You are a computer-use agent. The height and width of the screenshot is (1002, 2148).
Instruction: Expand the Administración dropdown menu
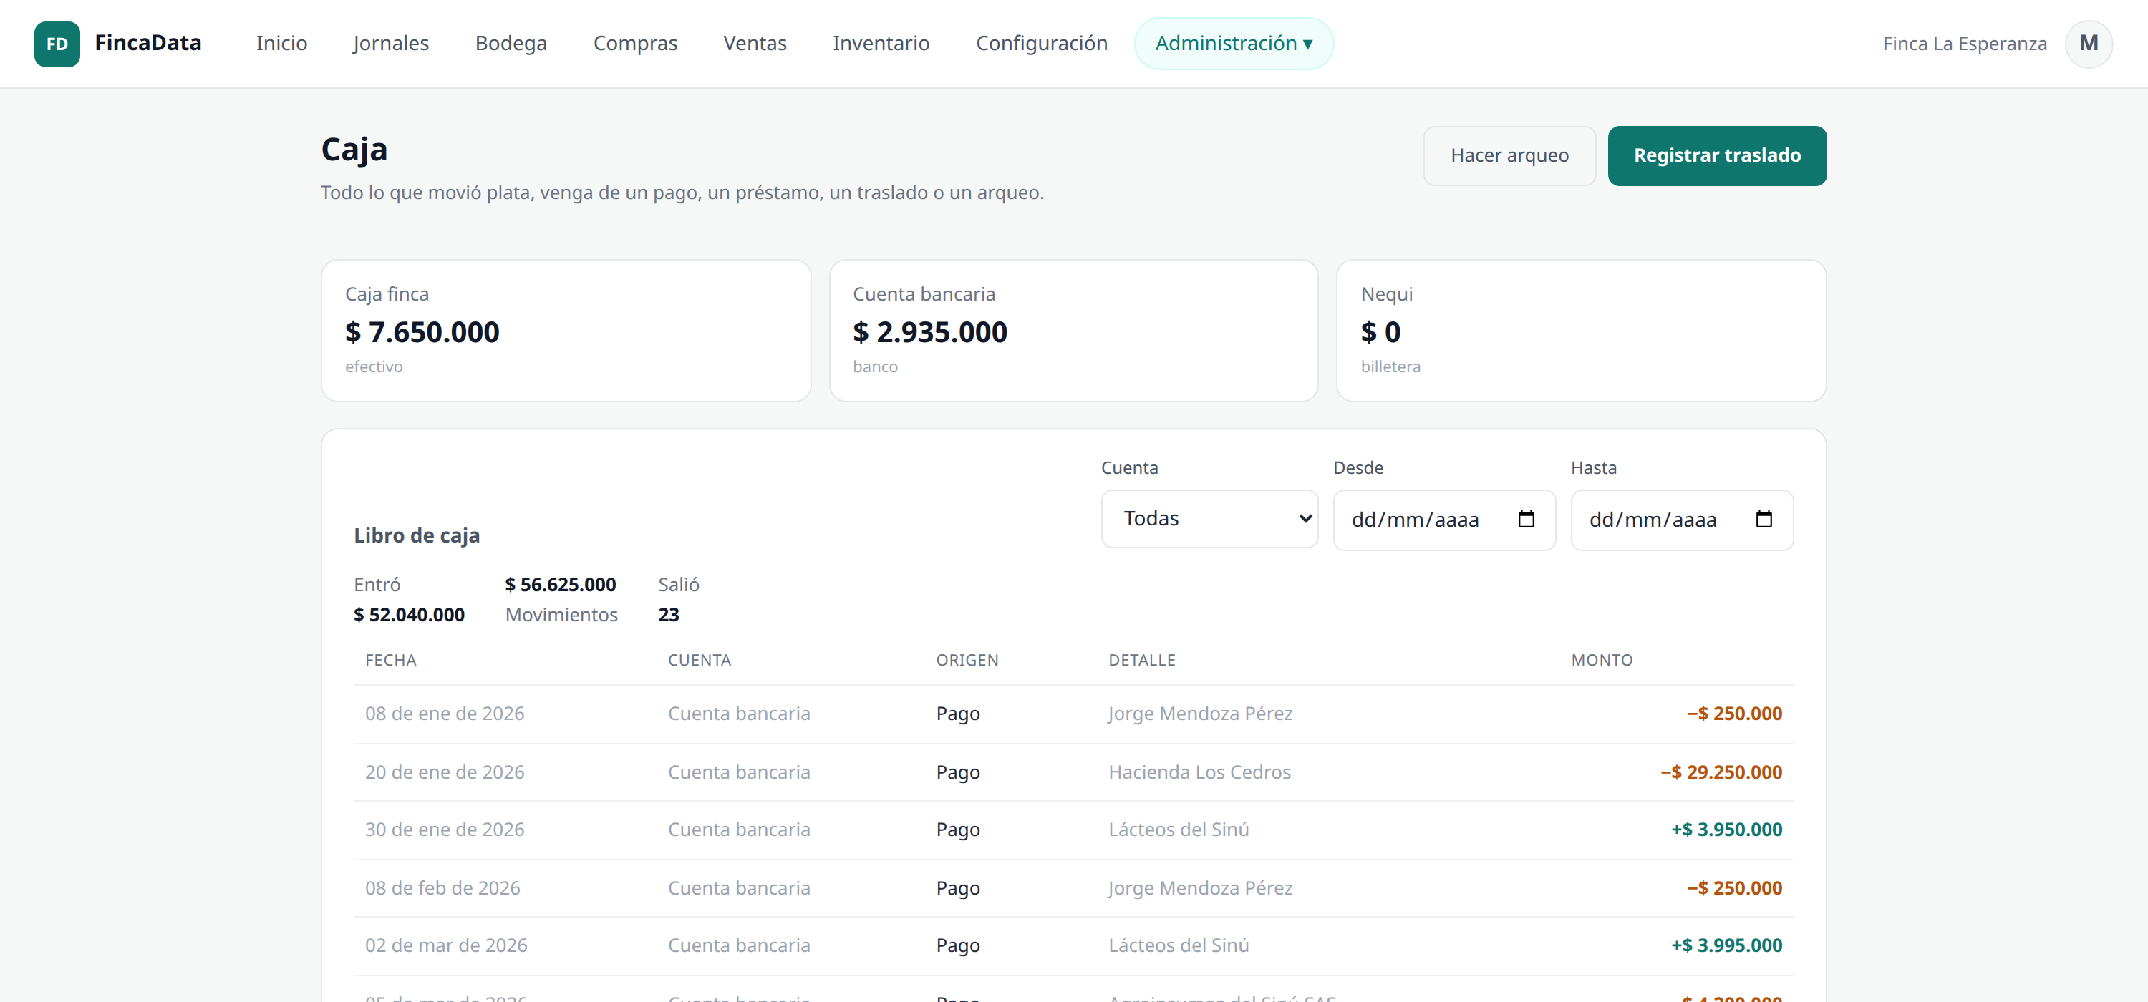point(1233,44)
